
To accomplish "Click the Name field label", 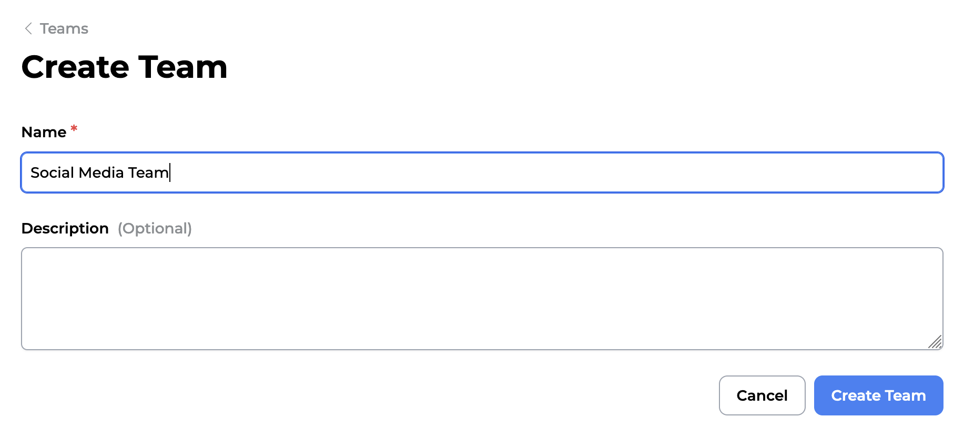I will (44, 132).
